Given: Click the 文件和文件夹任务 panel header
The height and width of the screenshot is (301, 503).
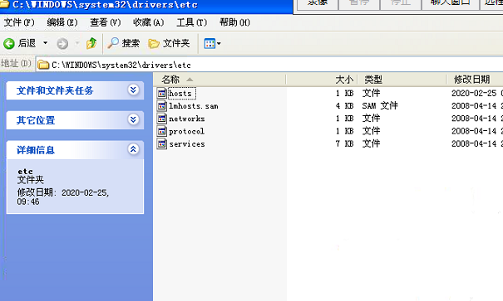Looking at the screenshot, I should (75, 90).
